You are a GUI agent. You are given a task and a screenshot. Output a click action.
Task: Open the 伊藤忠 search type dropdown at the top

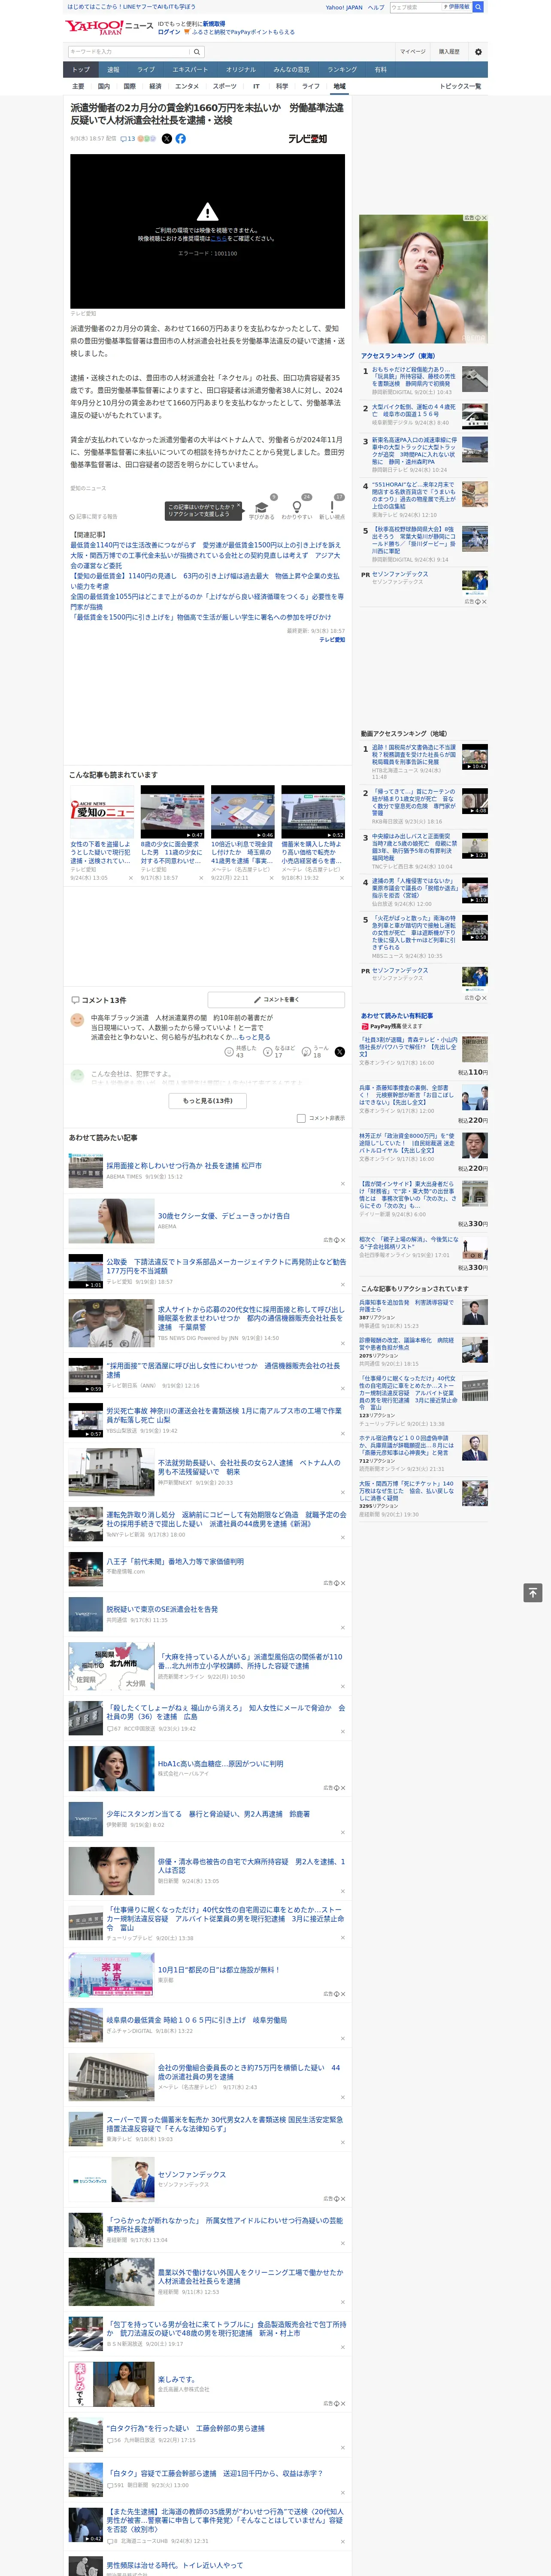point(458,7)
